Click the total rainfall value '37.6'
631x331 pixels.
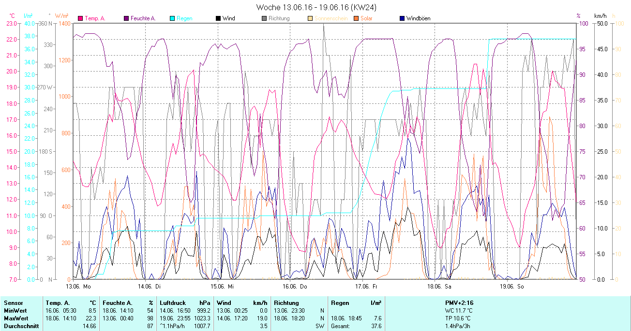click(376, 326)
